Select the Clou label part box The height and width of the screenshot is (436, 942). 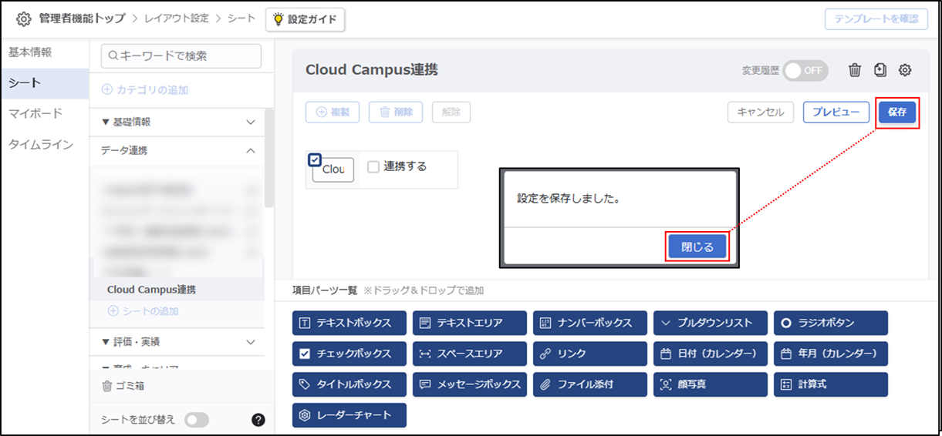coord(333,170)
